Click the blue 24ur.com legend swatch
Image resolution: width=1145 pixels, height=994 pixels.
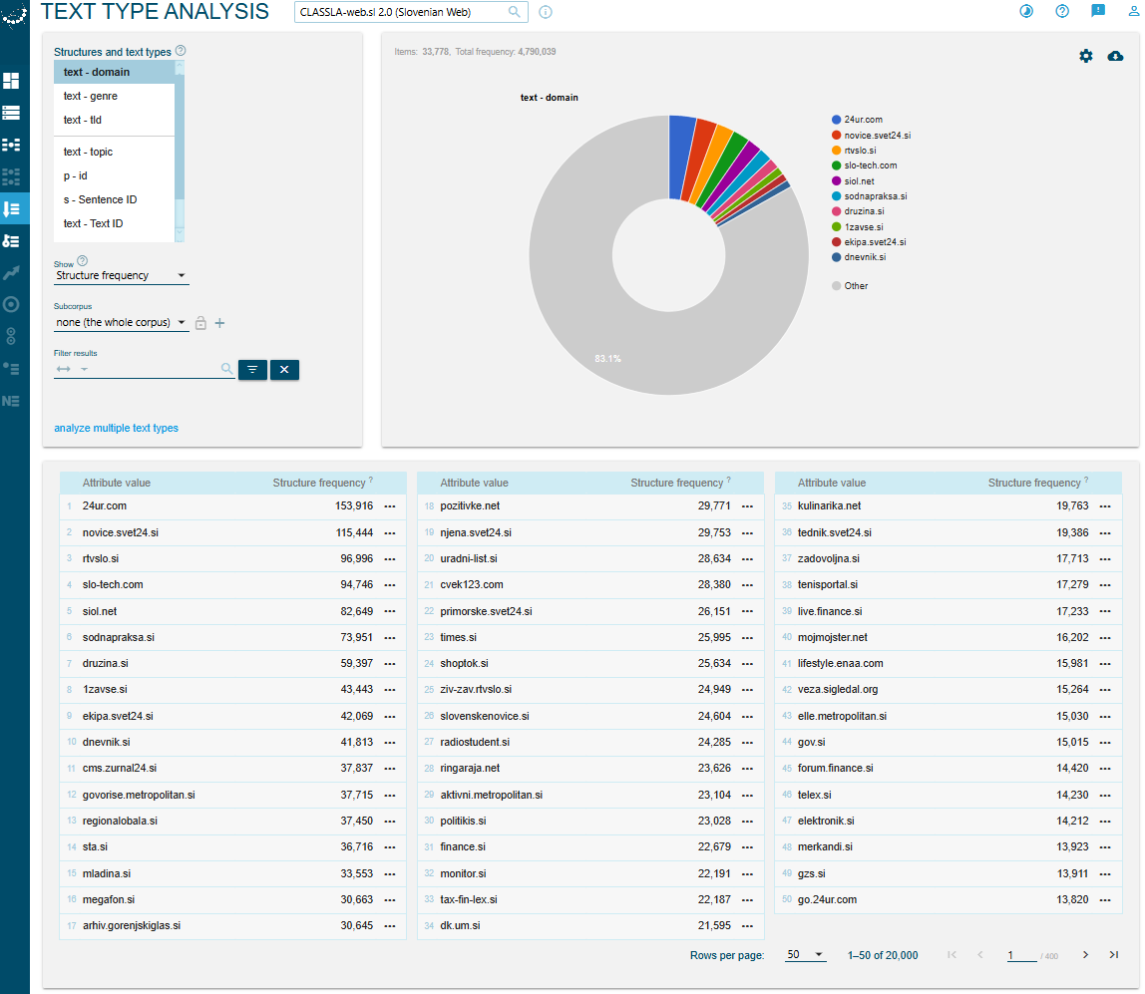[x=836, y=120]
